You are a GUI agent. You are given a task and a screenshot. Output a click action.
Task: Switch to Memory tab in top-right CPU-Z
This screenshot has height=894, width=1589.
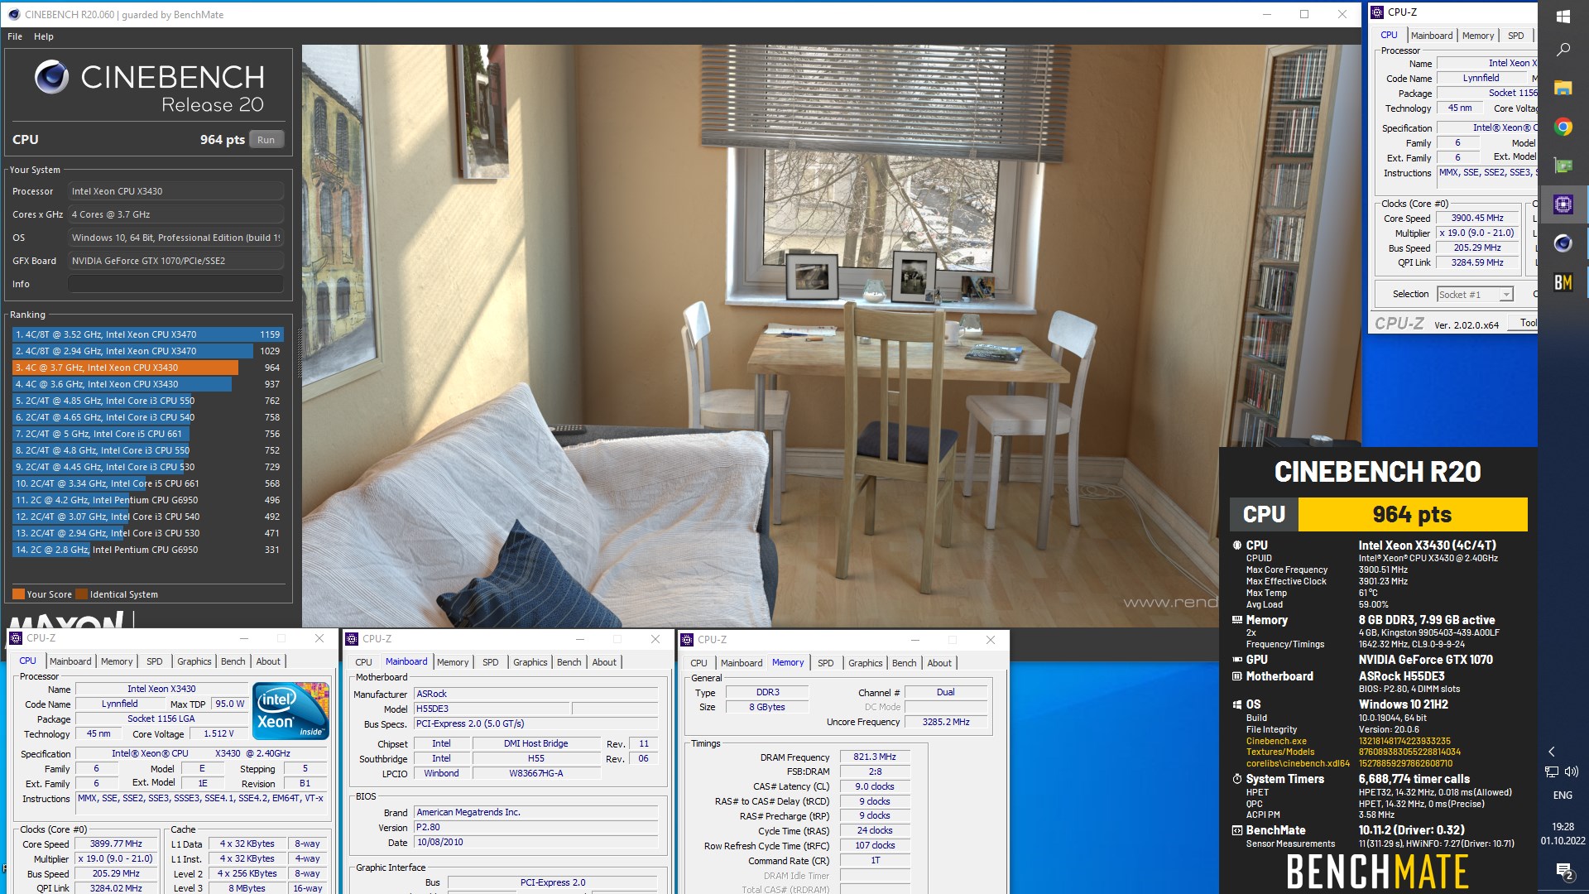click(1478, 36)
